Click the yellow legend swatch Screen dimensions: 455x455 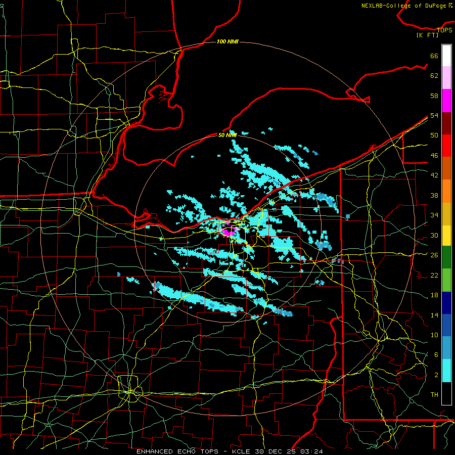click(446, 235)
